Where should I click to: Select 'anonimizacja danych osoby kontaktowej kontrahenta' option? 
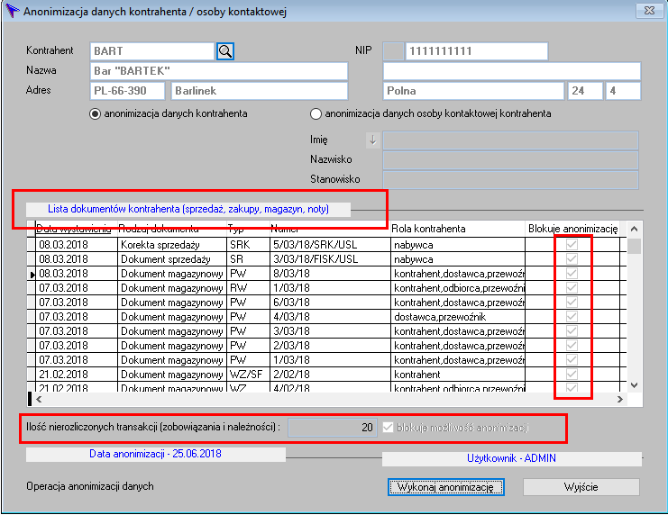316,114
